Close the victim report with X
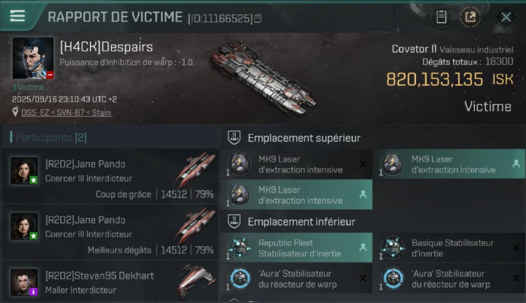526x303 pixels. [506, 17]
